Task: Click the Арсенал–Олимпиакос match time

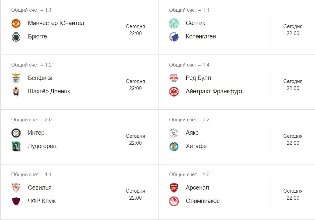Action: click(x=293, y=194)
